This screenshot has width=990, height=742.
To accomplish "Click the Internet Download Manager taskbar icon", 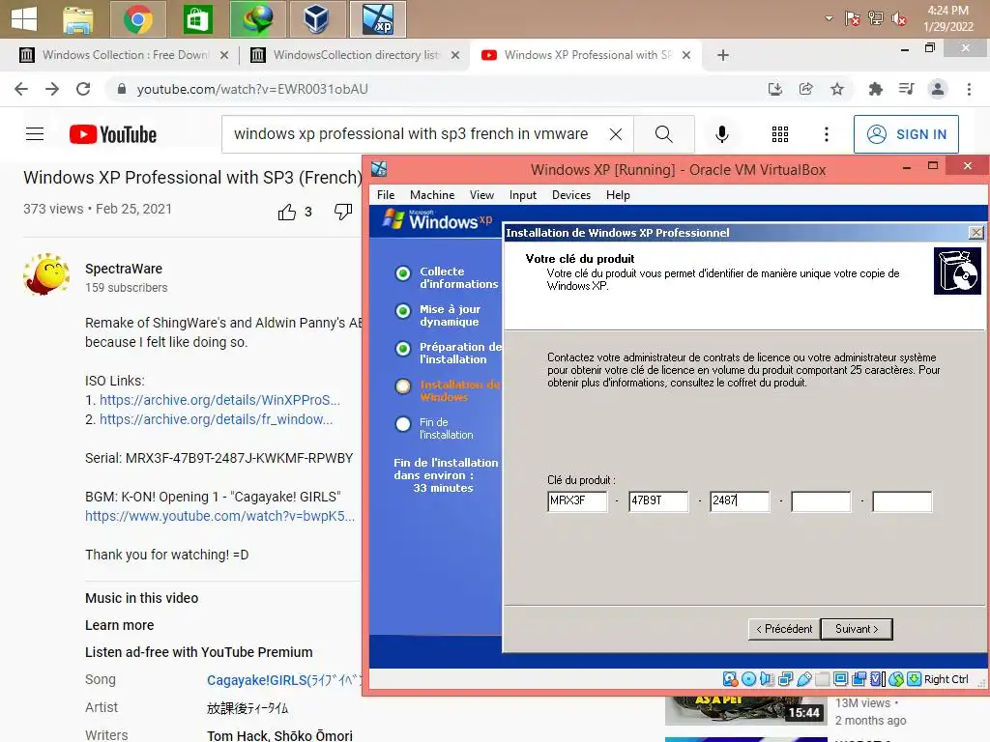I will (257, 19).
